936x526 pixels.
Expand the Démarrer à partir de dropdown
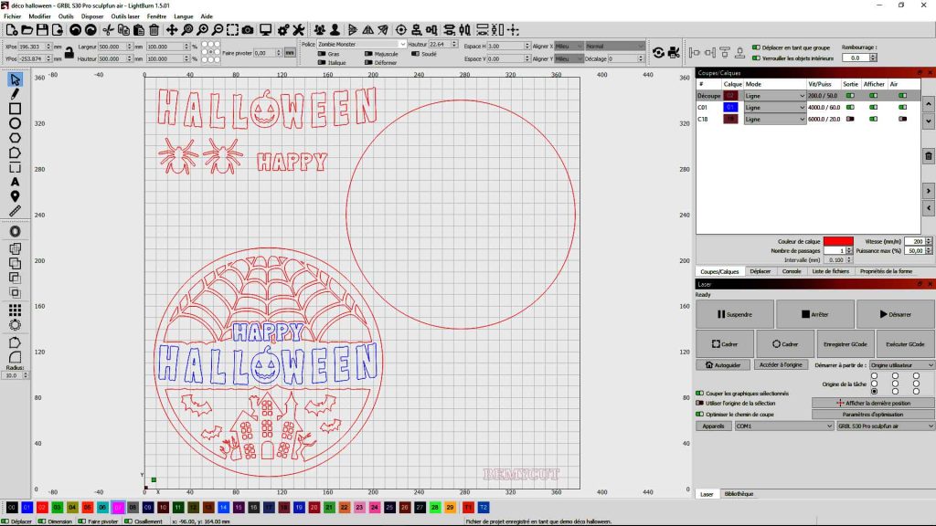pyautogui.click(x=902, y=365)
